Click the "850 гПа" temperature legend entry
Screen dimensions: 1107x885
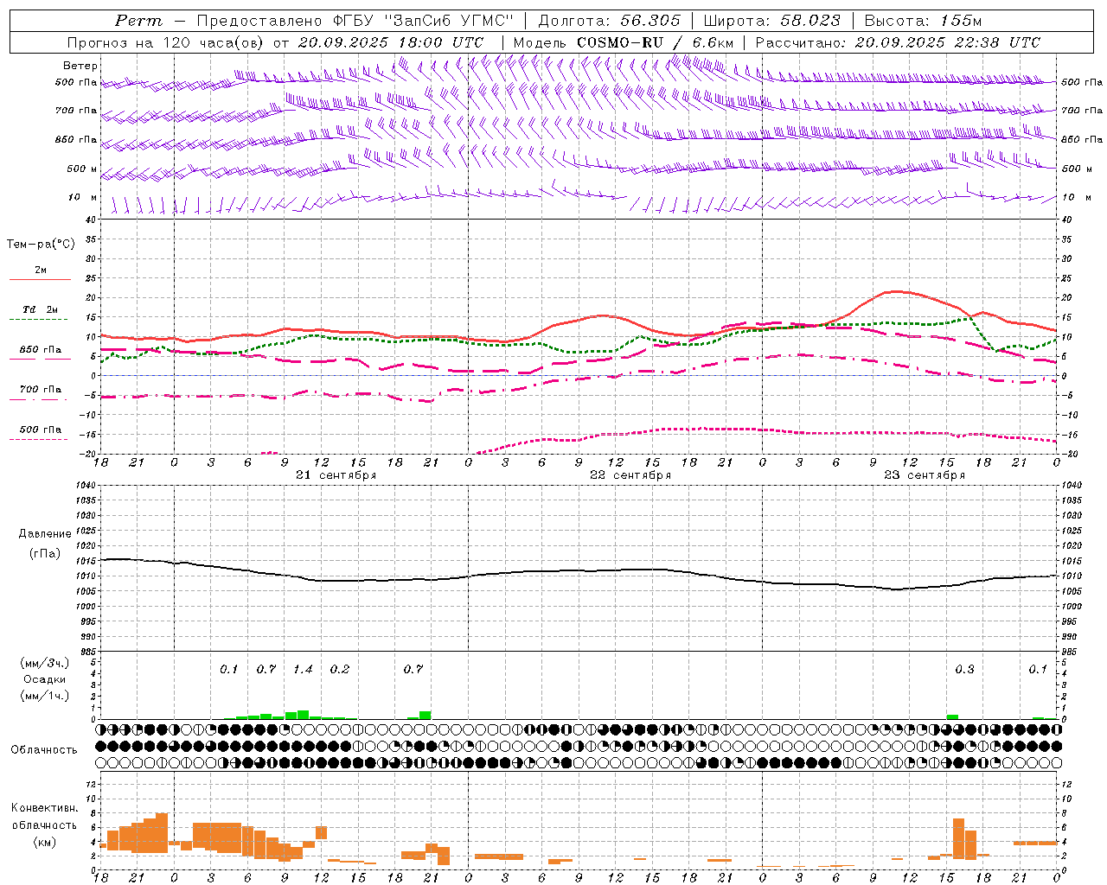[40, 349]
